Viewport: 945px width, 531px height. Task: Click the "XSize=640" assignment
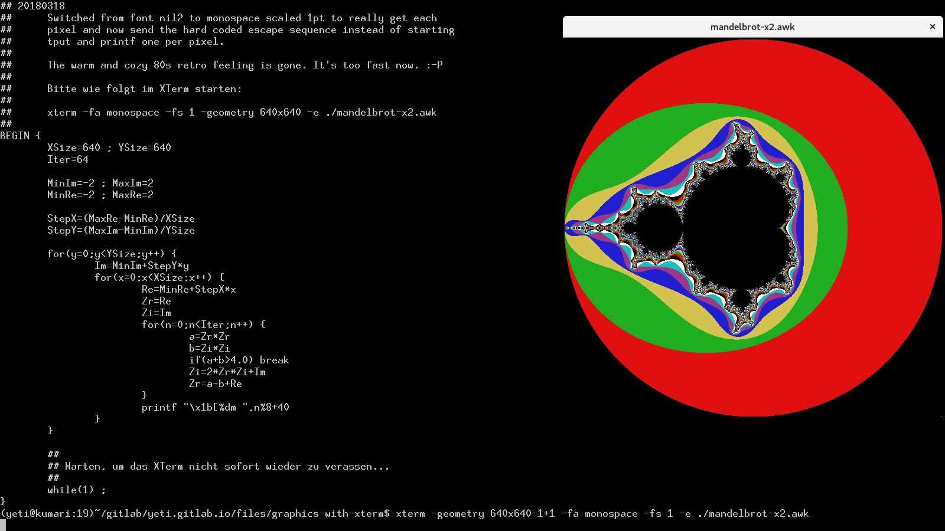[x=74, y=147]
